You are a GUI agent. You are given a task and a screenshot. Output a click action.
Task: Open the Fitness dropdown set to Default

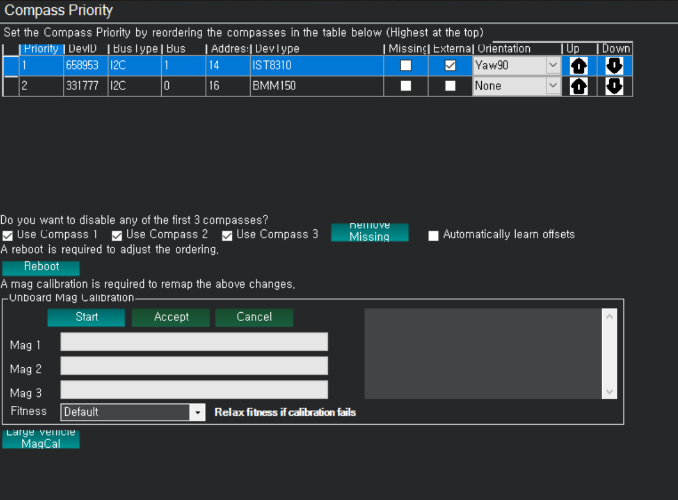197,412
